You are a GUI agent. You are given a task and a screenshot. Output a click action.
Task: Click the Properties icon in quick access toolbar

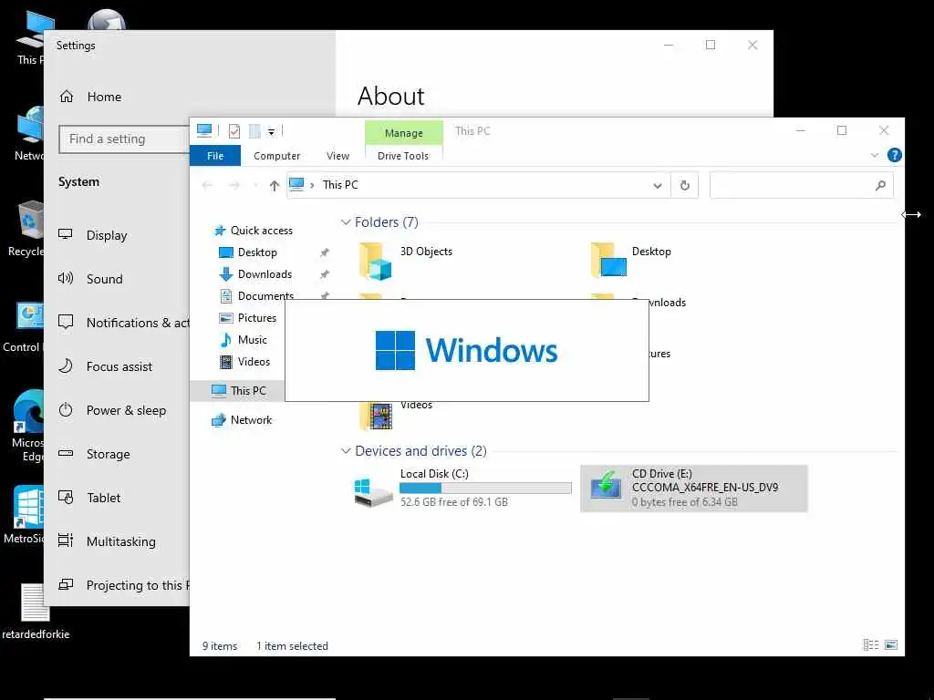coord(234,131)
